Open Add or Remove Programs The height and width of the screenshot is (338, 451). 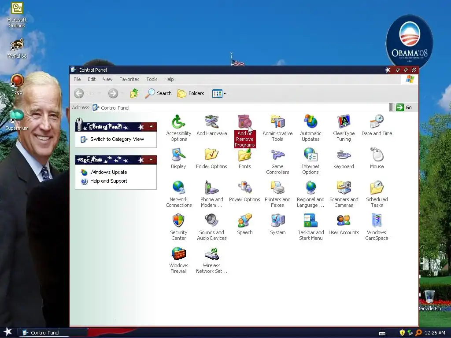pos(245,131)
